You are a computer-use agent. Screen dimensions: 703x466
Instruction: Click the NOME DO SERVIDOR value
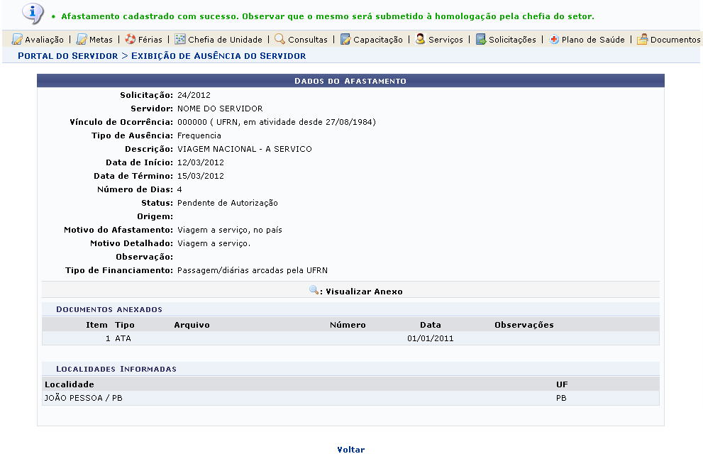pyautogui.click(x=220, y=109)
